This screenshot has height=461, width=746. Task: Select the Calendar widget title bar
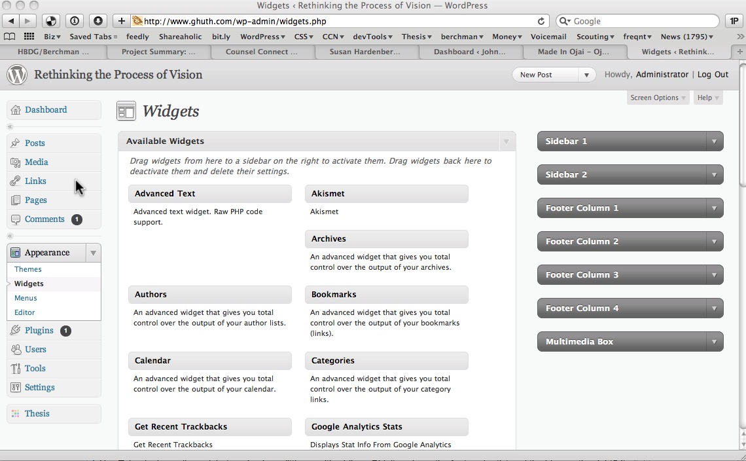(210, 361)
